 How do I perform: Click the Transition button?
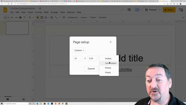click(103, 17)
